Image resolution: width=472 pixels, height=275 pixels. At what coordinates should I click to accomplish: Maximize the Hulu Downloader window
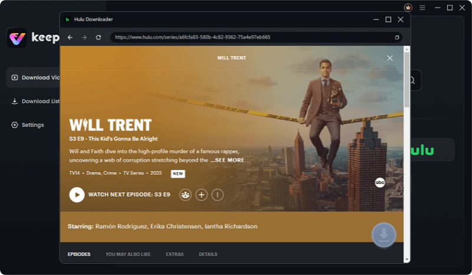(x=388, y=19)
